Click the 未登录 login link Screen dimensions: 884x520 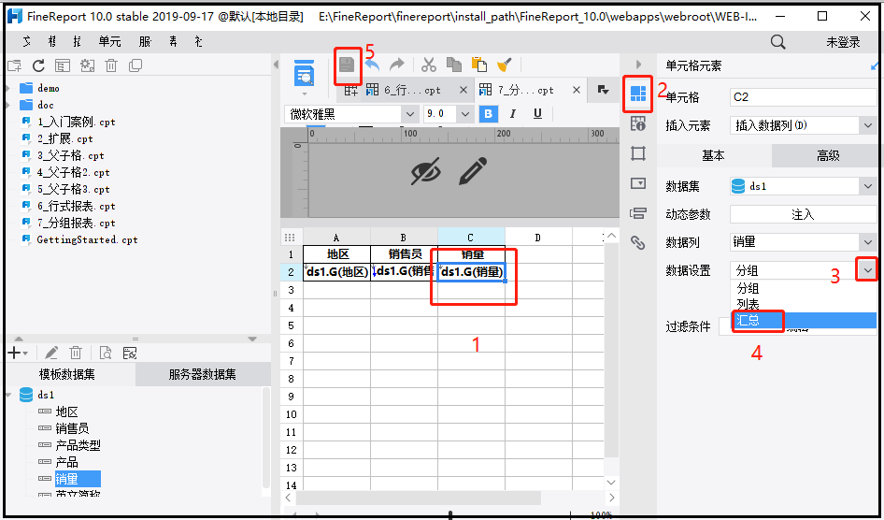click(x=844, y=42)
